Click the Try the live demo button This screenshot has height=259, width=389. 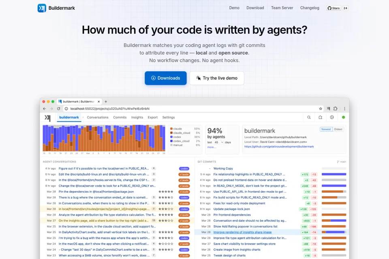coord(217,78)
